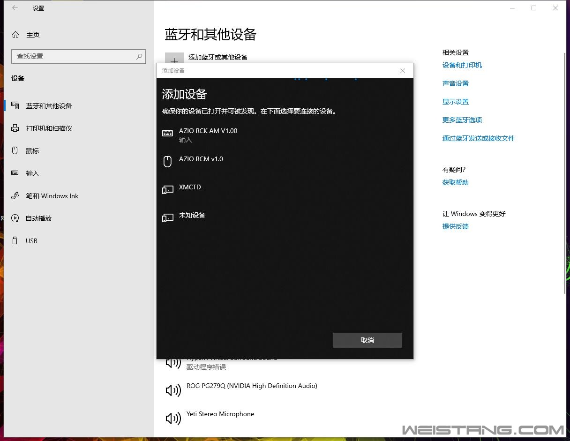The image size is (570, 441).
Task: Click the 添加蓝牙或其他设备 label
Action: (x=218, y=57)
